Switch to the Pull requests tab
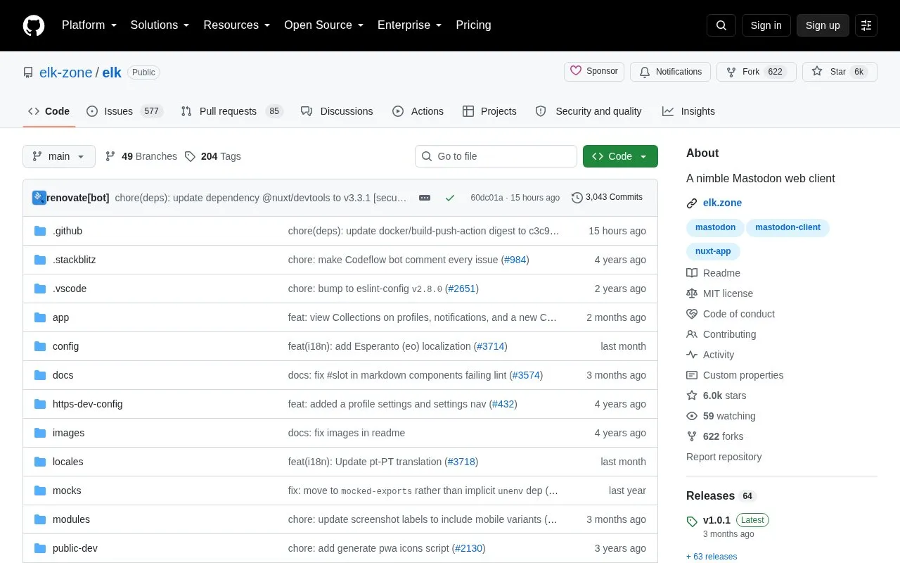 (x=231, y=111)
